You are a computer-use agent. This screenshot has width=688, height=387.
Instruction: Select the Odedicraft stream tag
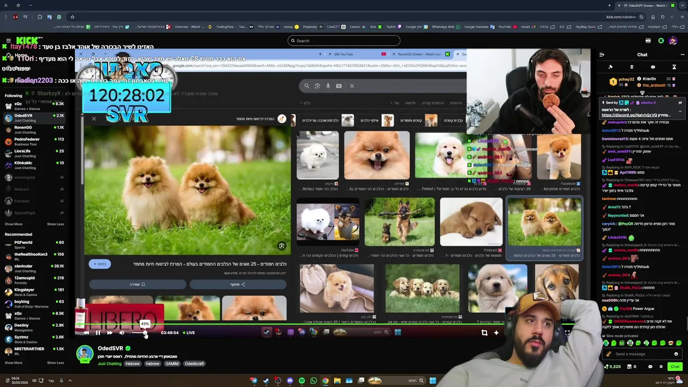194,364
